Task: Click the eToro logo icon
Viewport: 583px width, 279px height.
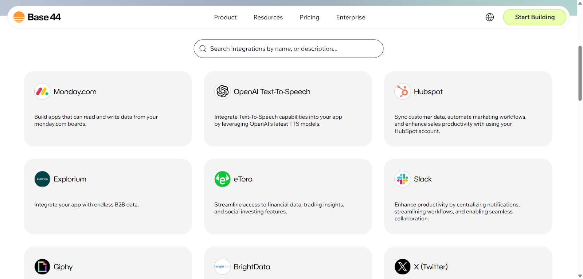Action: pos(222,179)
